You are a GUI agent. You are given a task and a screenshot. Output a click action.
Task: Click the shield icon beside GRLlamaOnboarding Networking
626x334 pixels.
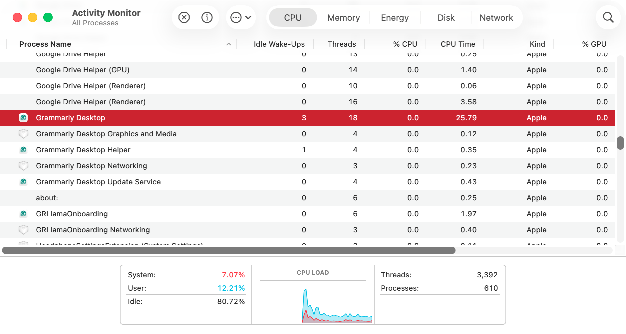[23, 230]
